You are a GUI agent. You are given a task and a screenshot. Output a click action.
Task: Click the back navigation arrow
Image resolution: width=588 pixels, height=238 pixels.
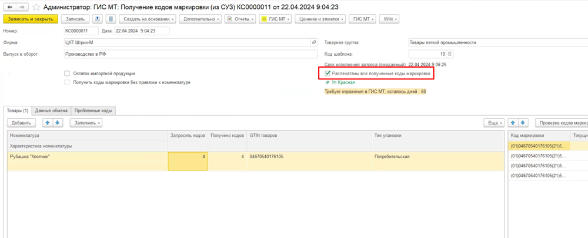click(10, 6)
